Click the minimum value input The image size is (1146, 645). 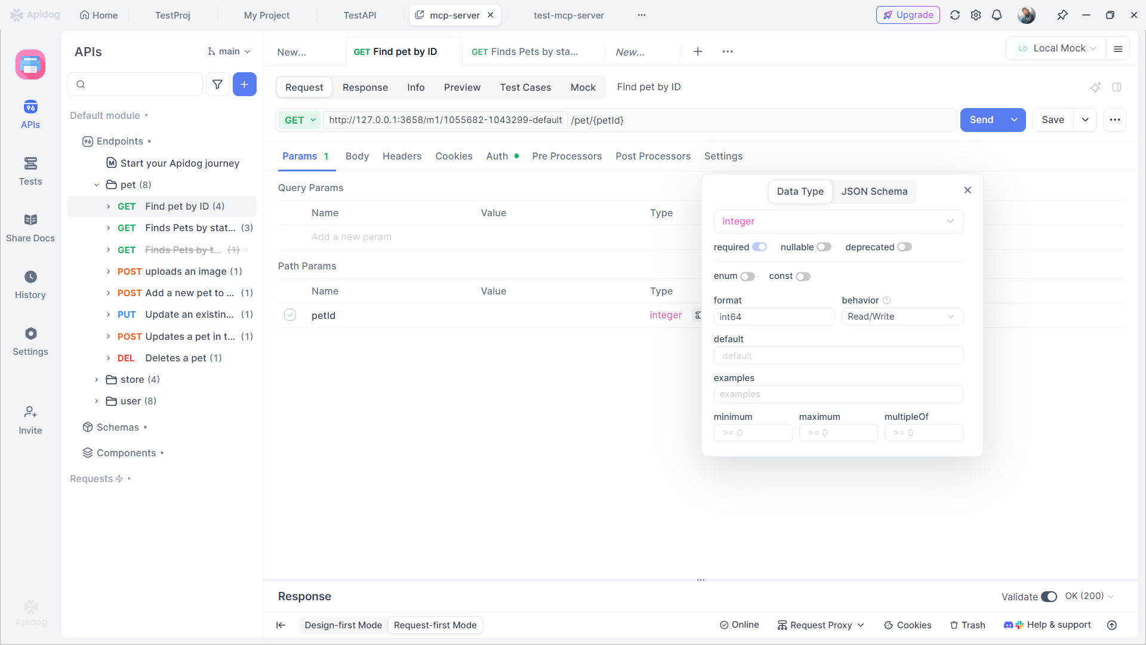pyautogui.click(x=753, y=433)
